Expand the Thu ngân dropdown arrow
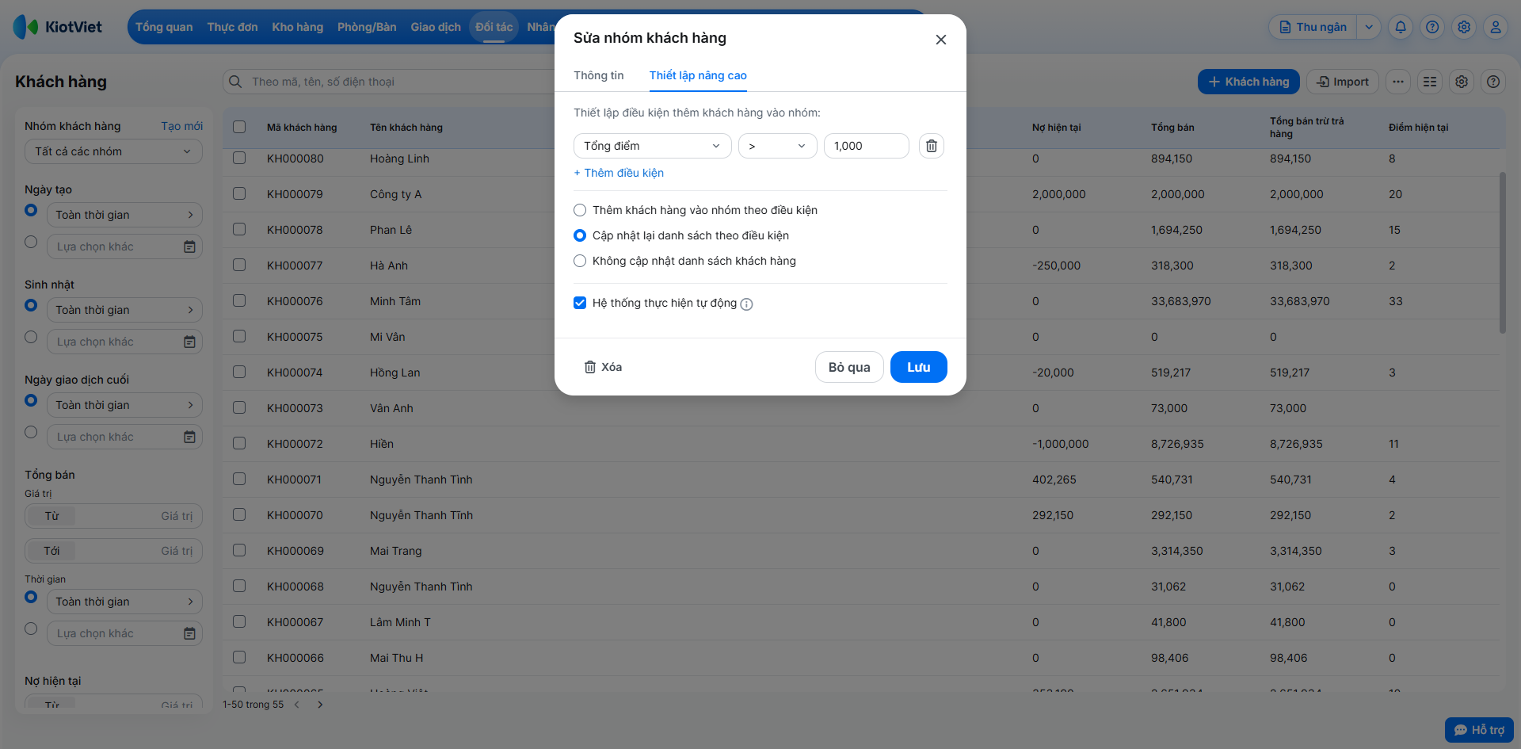Image resolution: width=1521 pixels, height=749 pixels. click(1369, 27)
